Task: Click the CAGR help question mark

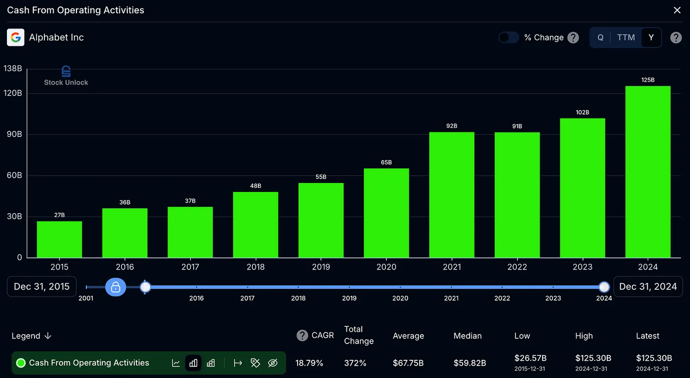Action: tap(302, 336)
